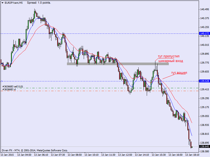This screenshot has height=157, width=210.
Task: Click the '13 Jan 04:50' time axis label
Action: pyautogui.click(x=24, y=155)
